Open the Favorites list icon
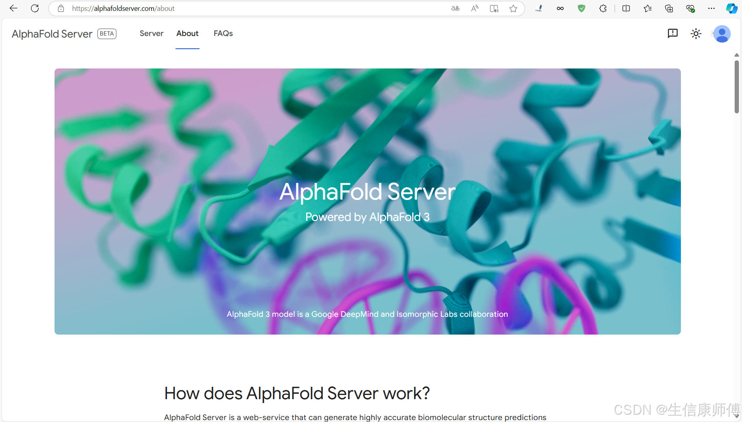This screenshot has height=422, width=742. (648, 9)
